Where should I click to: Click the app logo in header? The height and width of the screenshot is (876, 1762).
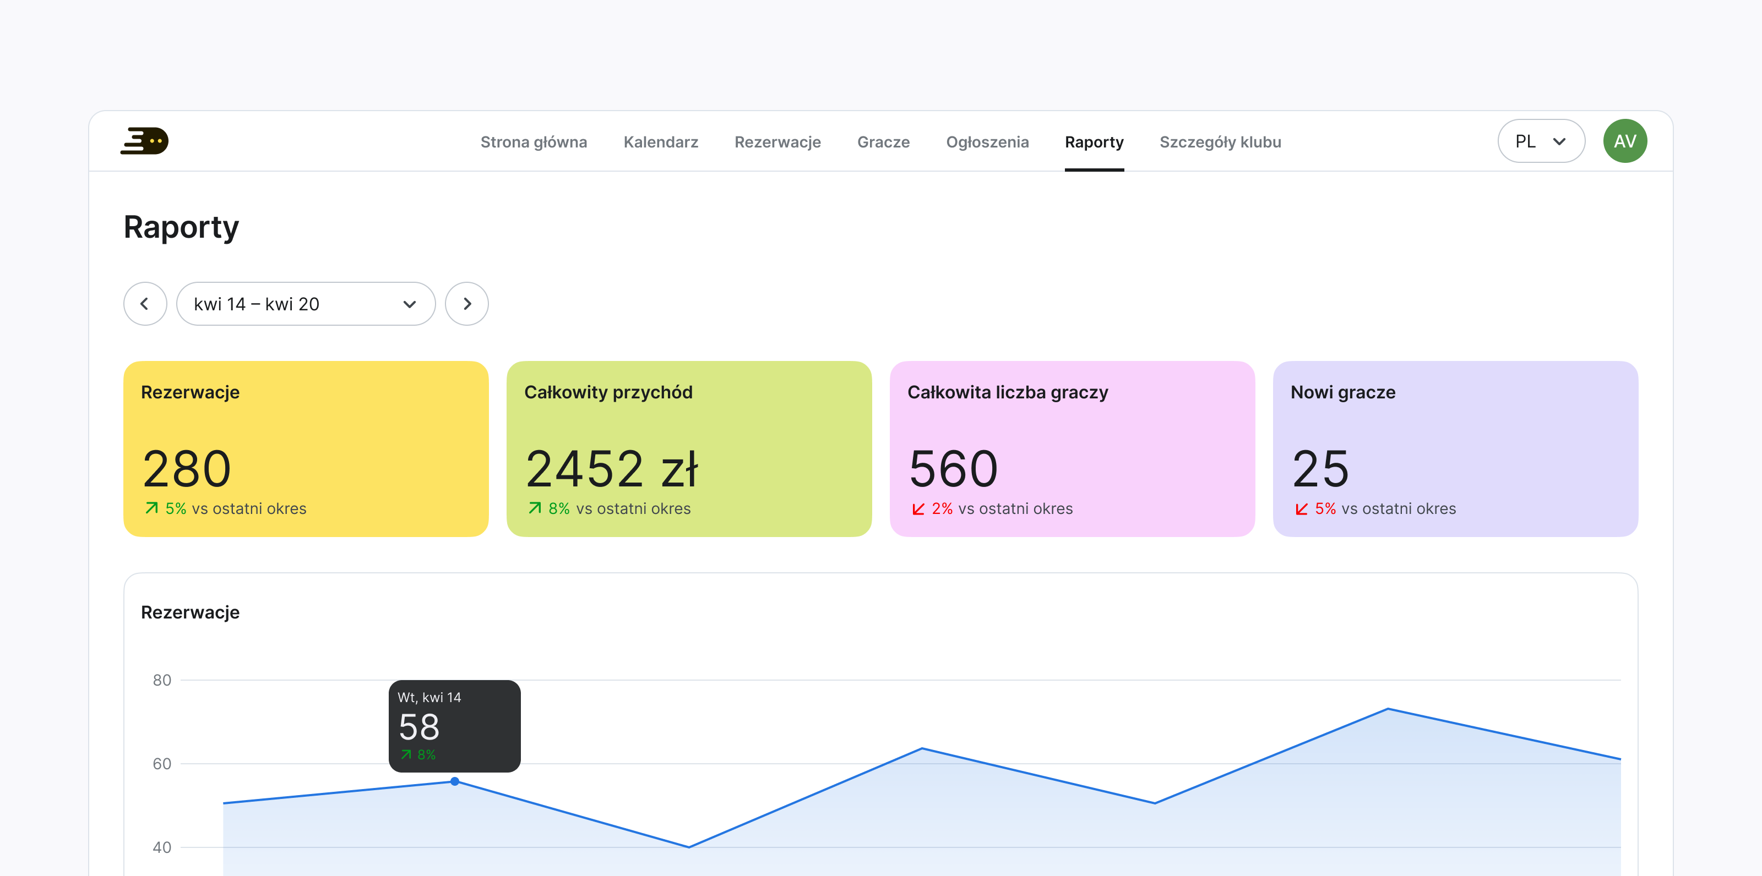coord(144,141)
